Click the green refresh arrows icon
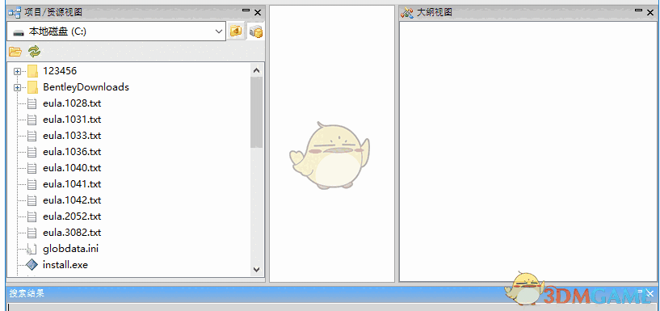This screenshot has height=311, width=660. pos(34,52)
